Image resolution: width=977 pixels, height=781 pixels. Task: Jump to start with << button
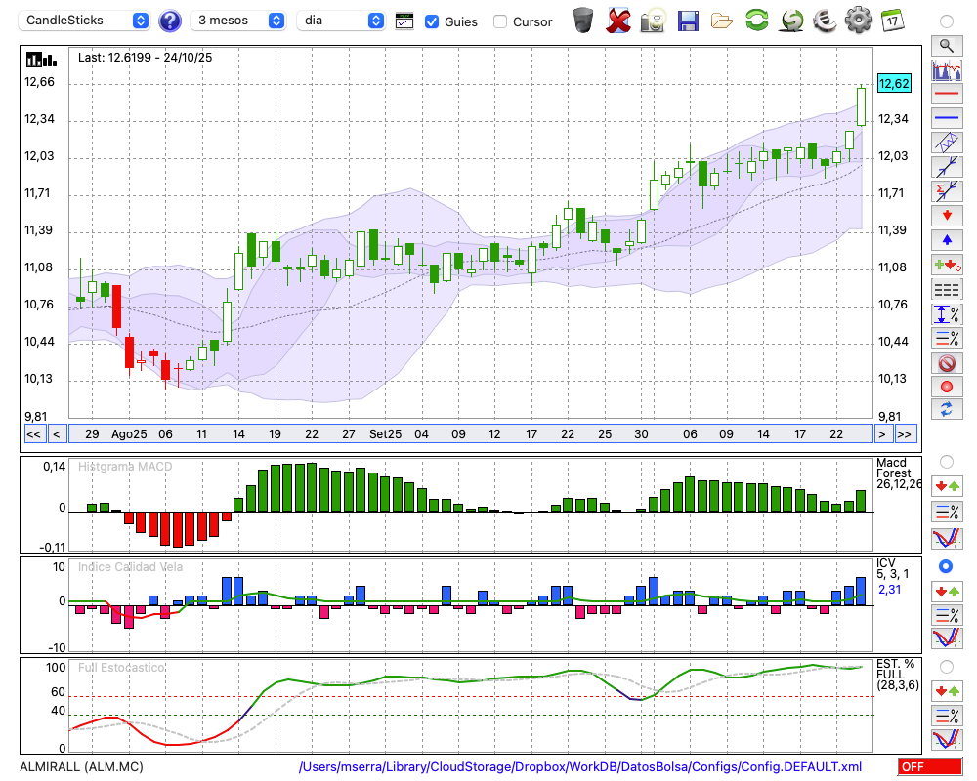pyautogui.click(x=34, y=434)
